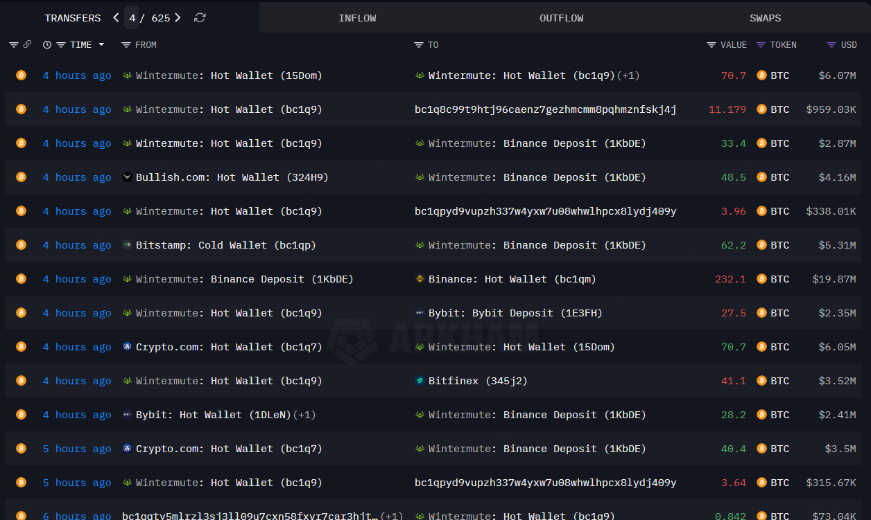This screenshot has height=520, width=871.
Task: Refresh the transfers list
Action: coord(200,18)
